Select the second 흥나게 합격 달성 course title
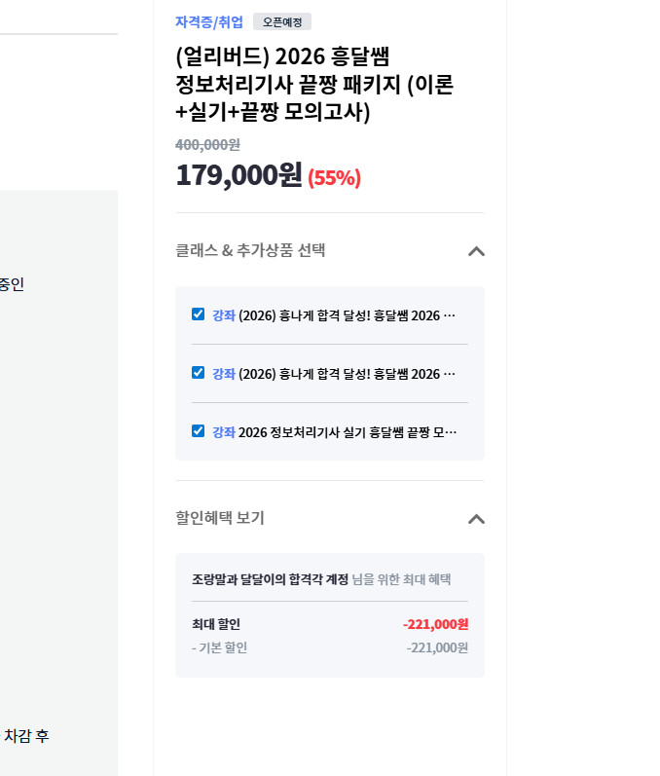Image resolution: width=660 pixels, height=776 pixels. pos(348,374)
